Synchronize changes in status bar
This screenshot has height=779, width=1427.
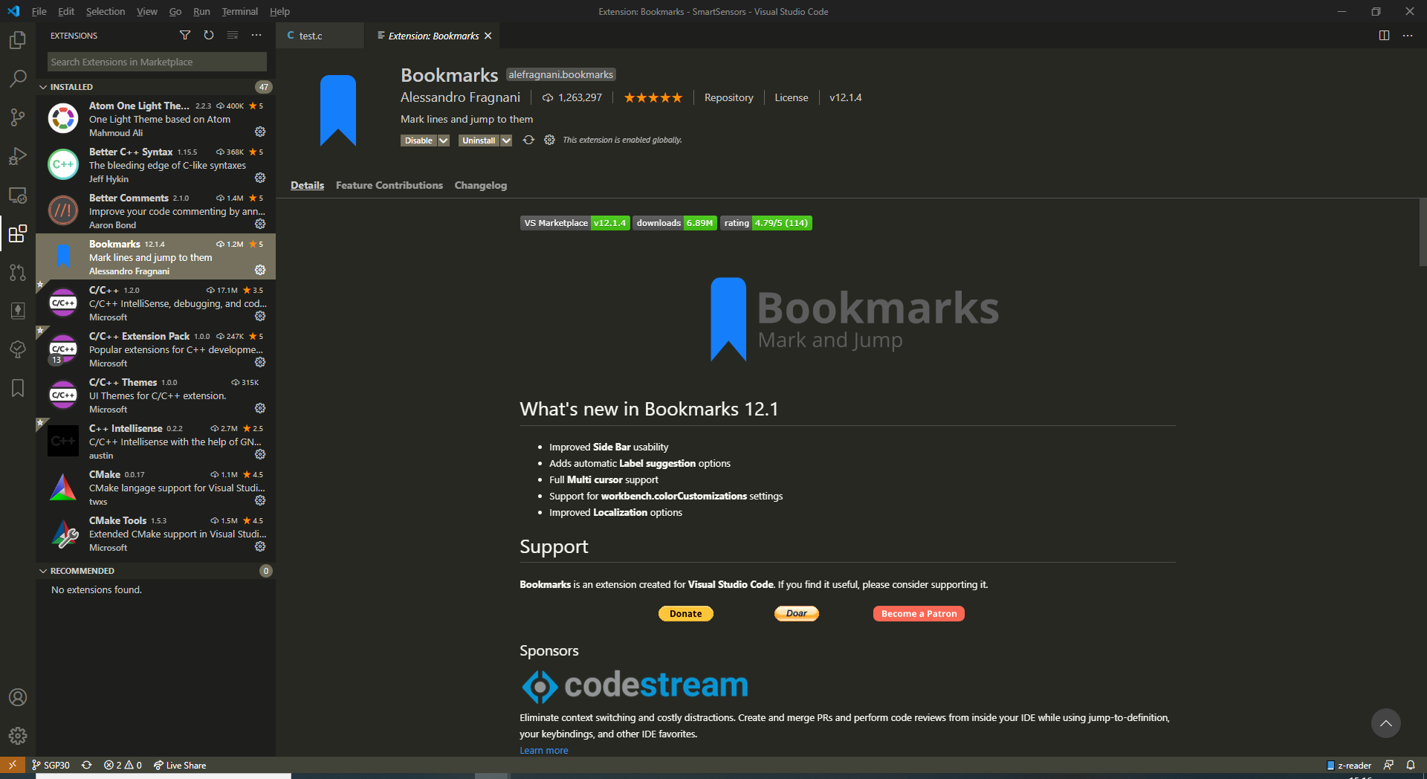coord(87,765)
